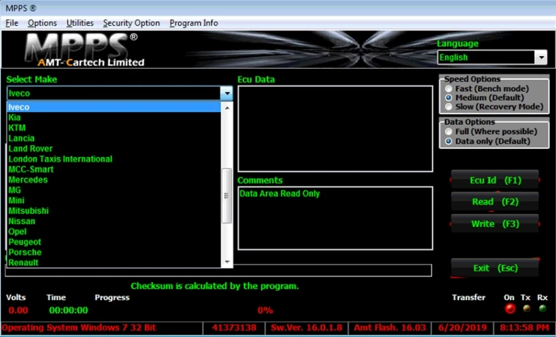Click the Comments box with Data Area Read Only
The height and width of the screenshot is (337, 556).
[335, 218]
